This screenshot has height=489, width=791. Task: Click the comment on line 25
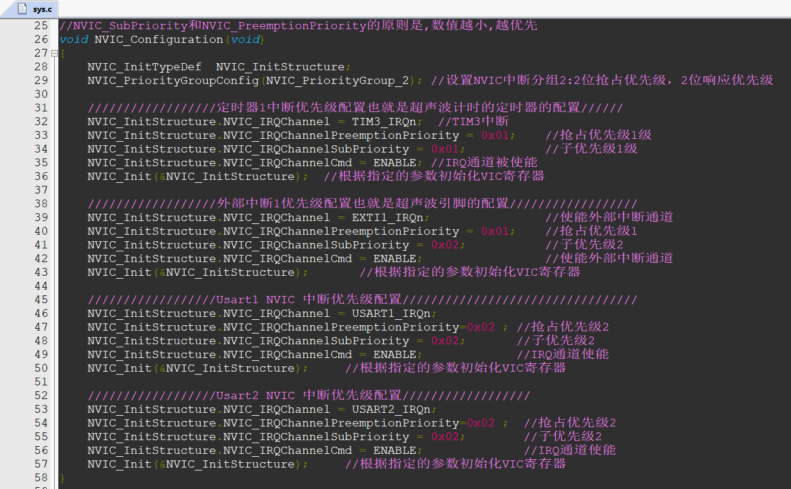298,26
